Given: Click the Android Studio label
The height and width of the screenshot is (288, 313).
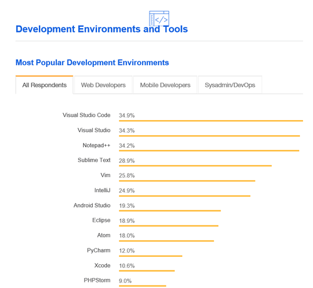Looking at the screenshot, I should point(92,205).
